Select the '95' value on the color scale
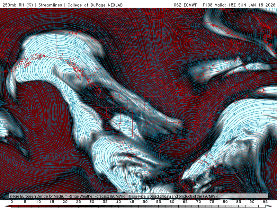 pyautogui.click(x=265, y=202)
